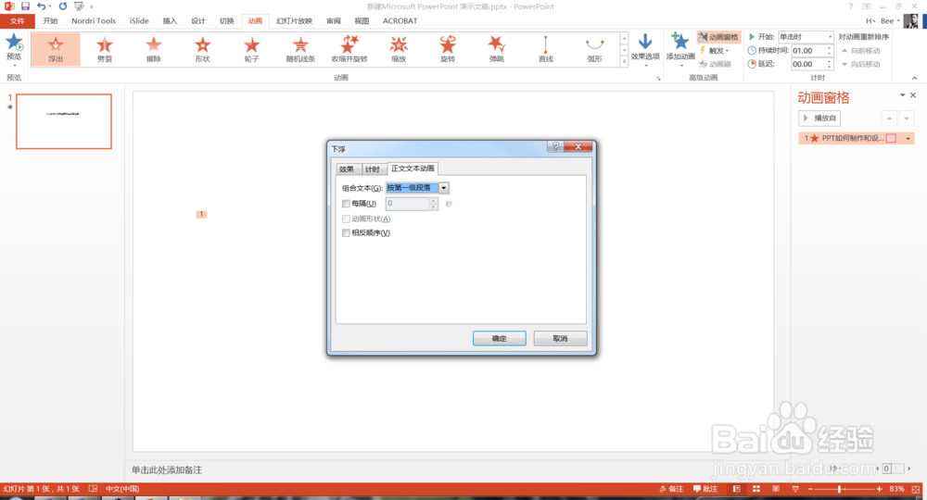The width and height of the screenshot is (927, 500).
Task: Click the 确定 (OK) button
Action: pyautogui.click(x=500, y=338)
